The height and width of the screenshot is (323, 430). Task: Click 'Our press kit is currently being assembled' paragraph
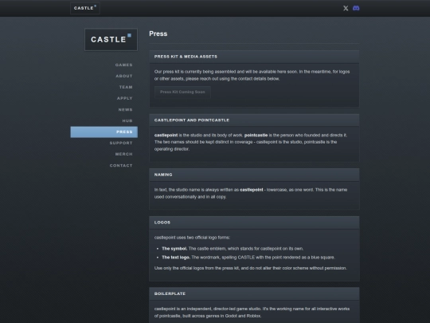[x=252, y=75]
